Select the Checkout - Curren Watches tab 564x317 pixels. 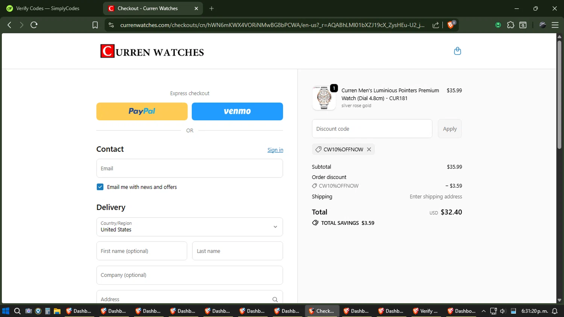tap(153, 8)
